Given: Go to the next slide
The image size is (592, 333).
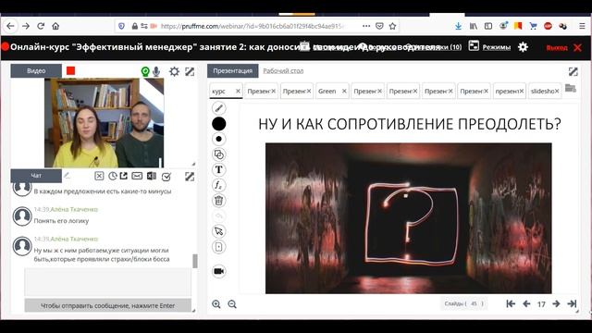Looking at the screenshot, I should (x=556, y=303).
